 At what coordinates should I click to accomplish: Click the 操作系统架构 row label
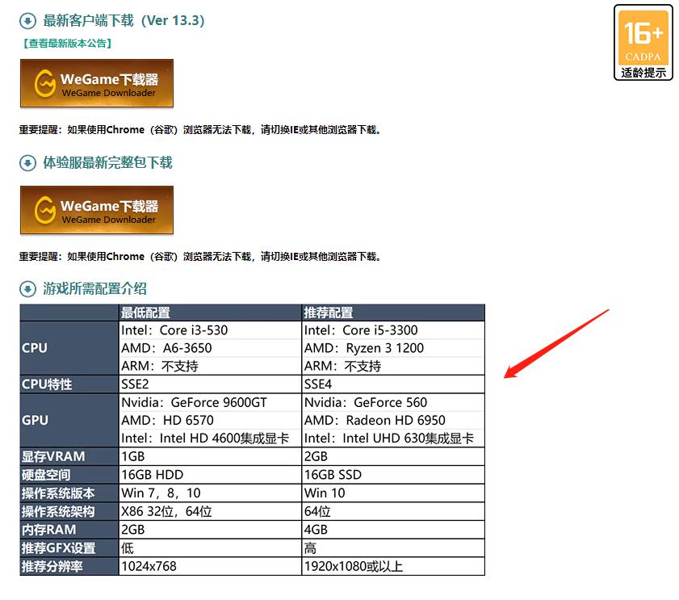(x=69, y=512)
